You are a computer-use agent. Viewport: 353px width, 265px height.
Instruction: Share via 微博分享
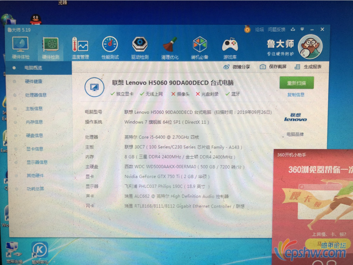click(x=237, y=67)
